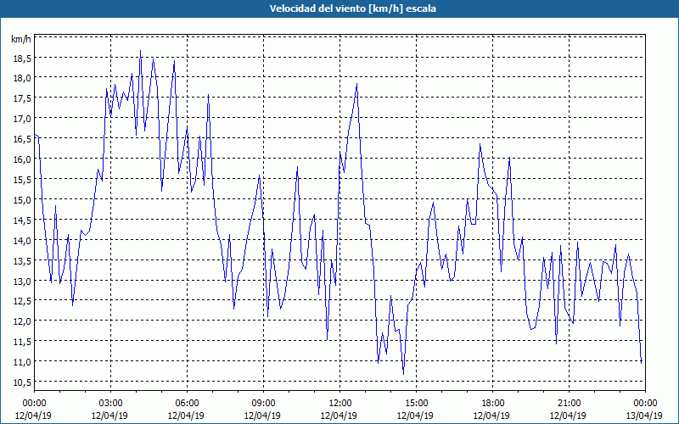Screen dimensions: 679x424
Task: Select the '13,0' y-axis label
Action: [21, 281]
